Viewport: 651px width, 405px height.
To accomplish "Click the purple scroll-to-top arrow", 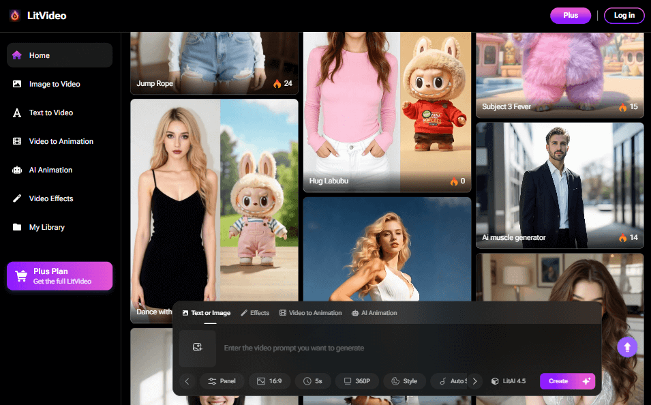I will tap(627, 346).
